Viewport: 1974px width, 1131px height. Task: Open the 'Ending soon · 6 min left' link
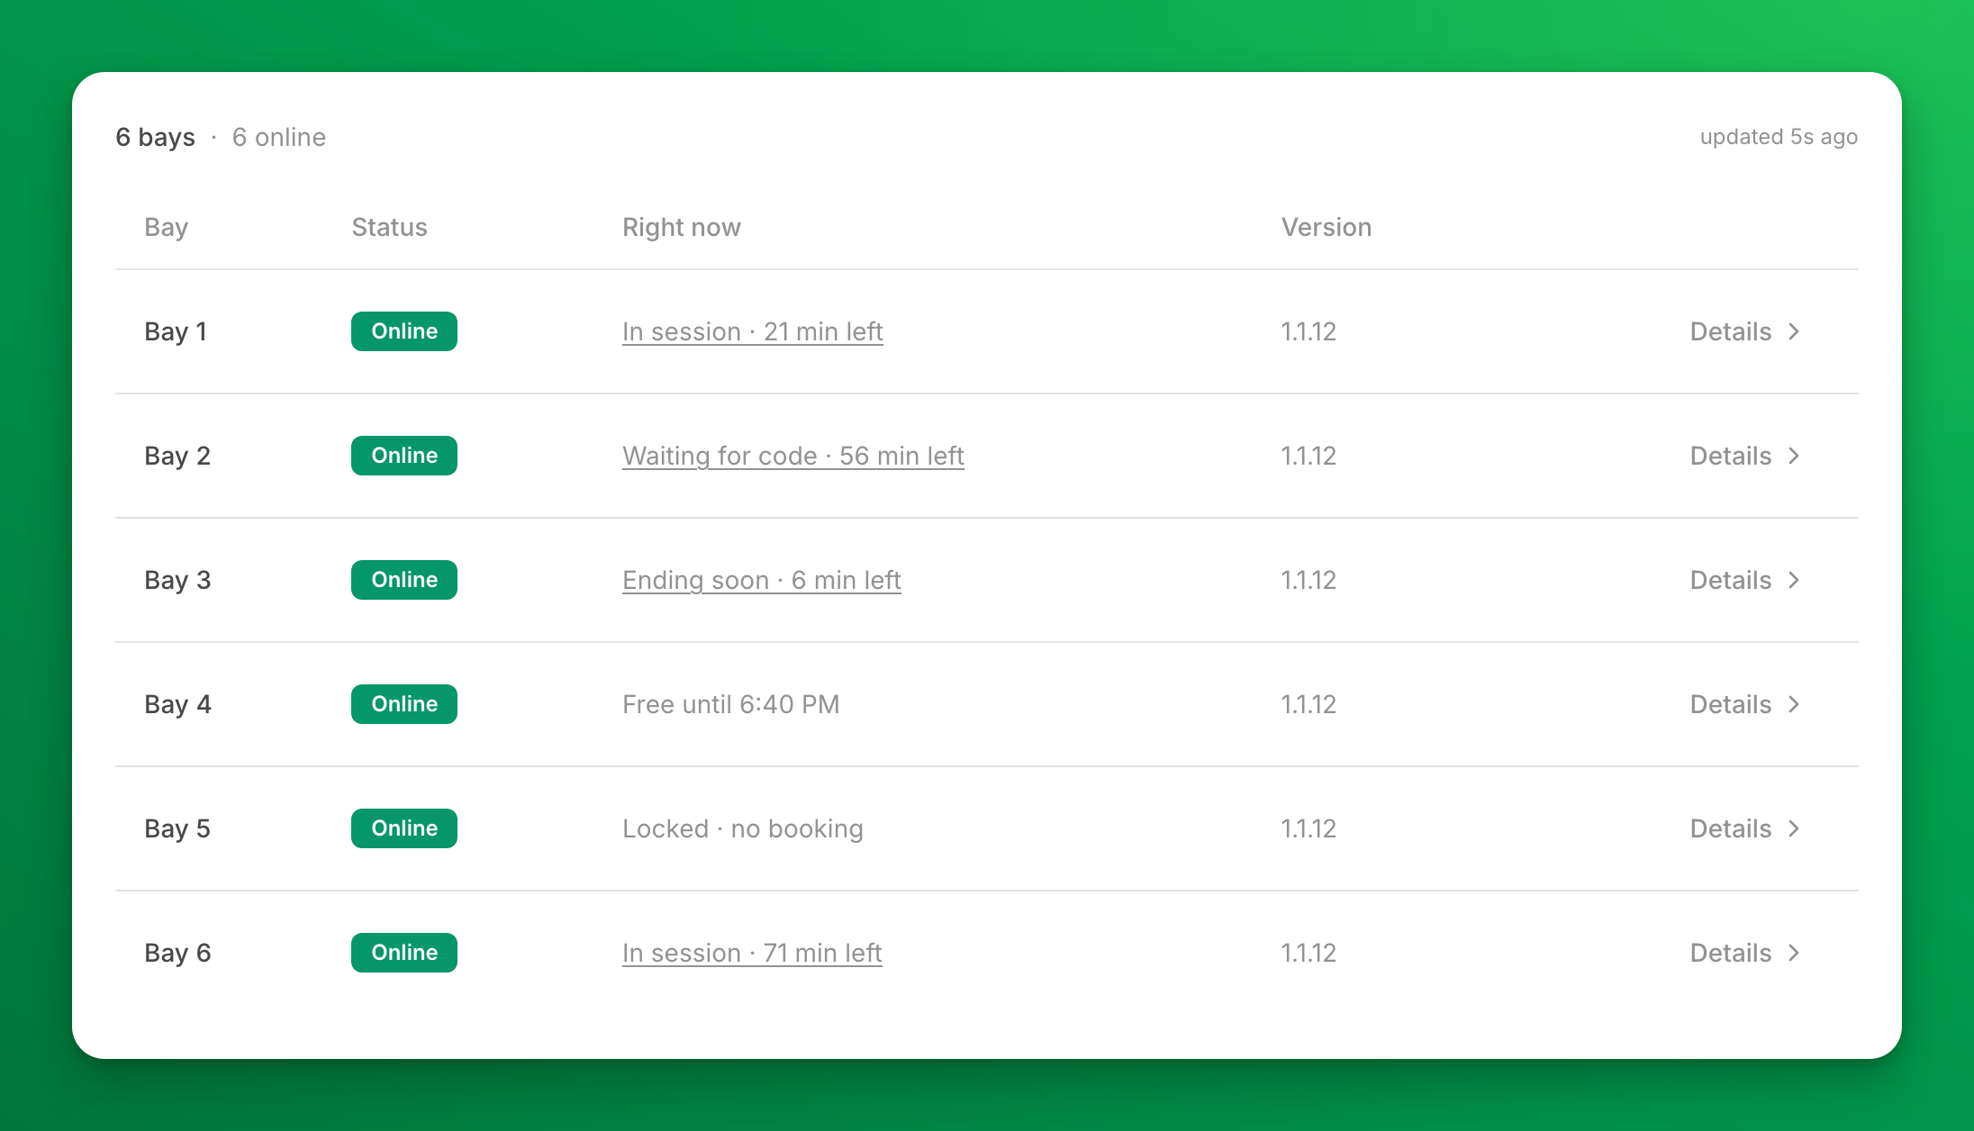pos(762,580)
